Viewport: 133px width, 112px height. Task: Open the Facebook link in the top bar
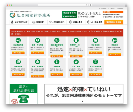(x=103, y=8)
